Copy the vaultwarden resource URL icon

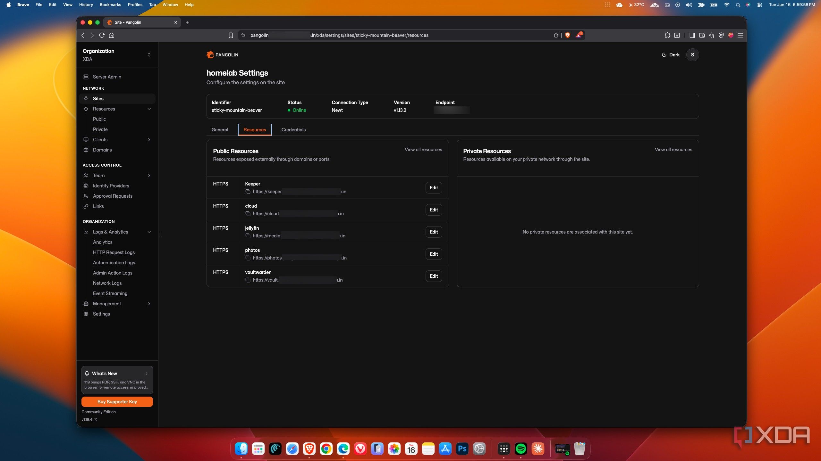(x=248, y=280)
